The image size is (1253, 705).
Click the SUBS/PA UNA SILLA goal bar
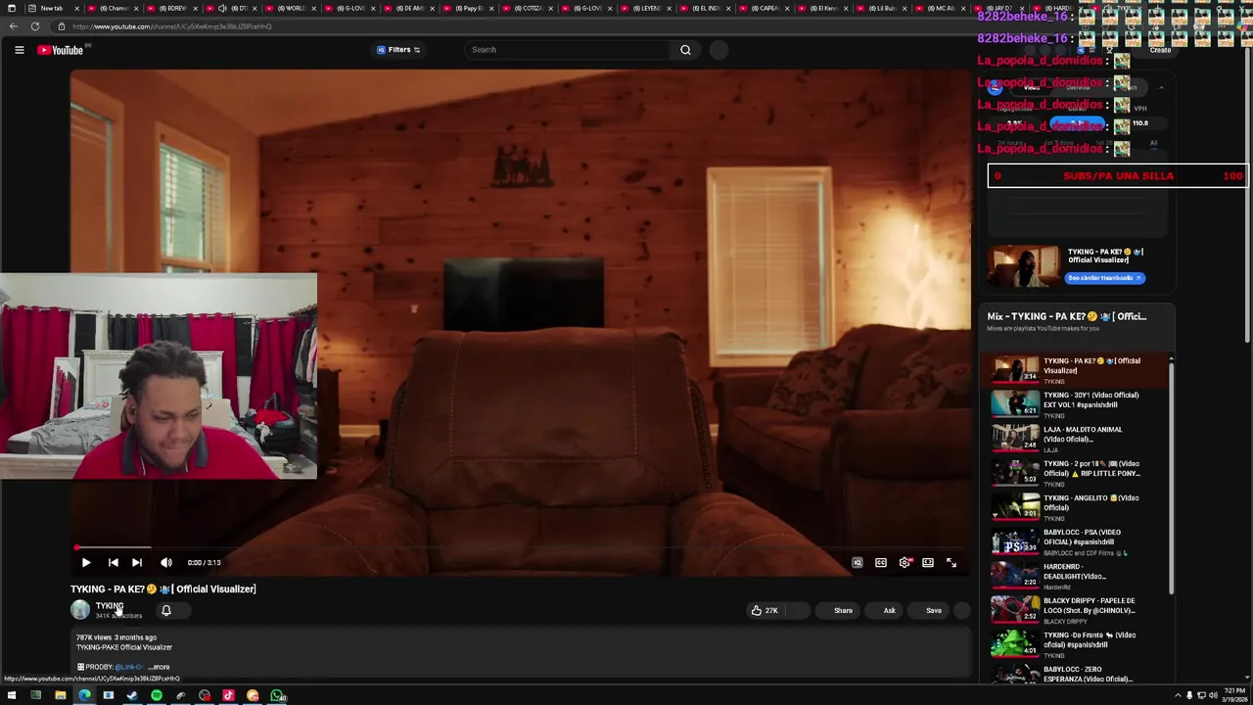(1117, 176)
